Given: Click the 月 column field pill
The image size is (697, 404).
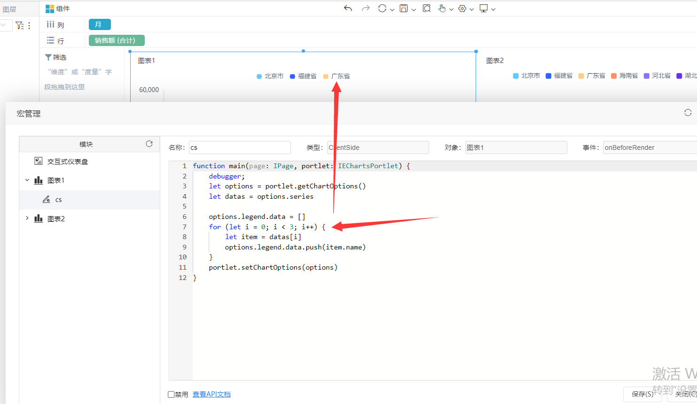Looking at the screenshot, I should tap(100, 24).
